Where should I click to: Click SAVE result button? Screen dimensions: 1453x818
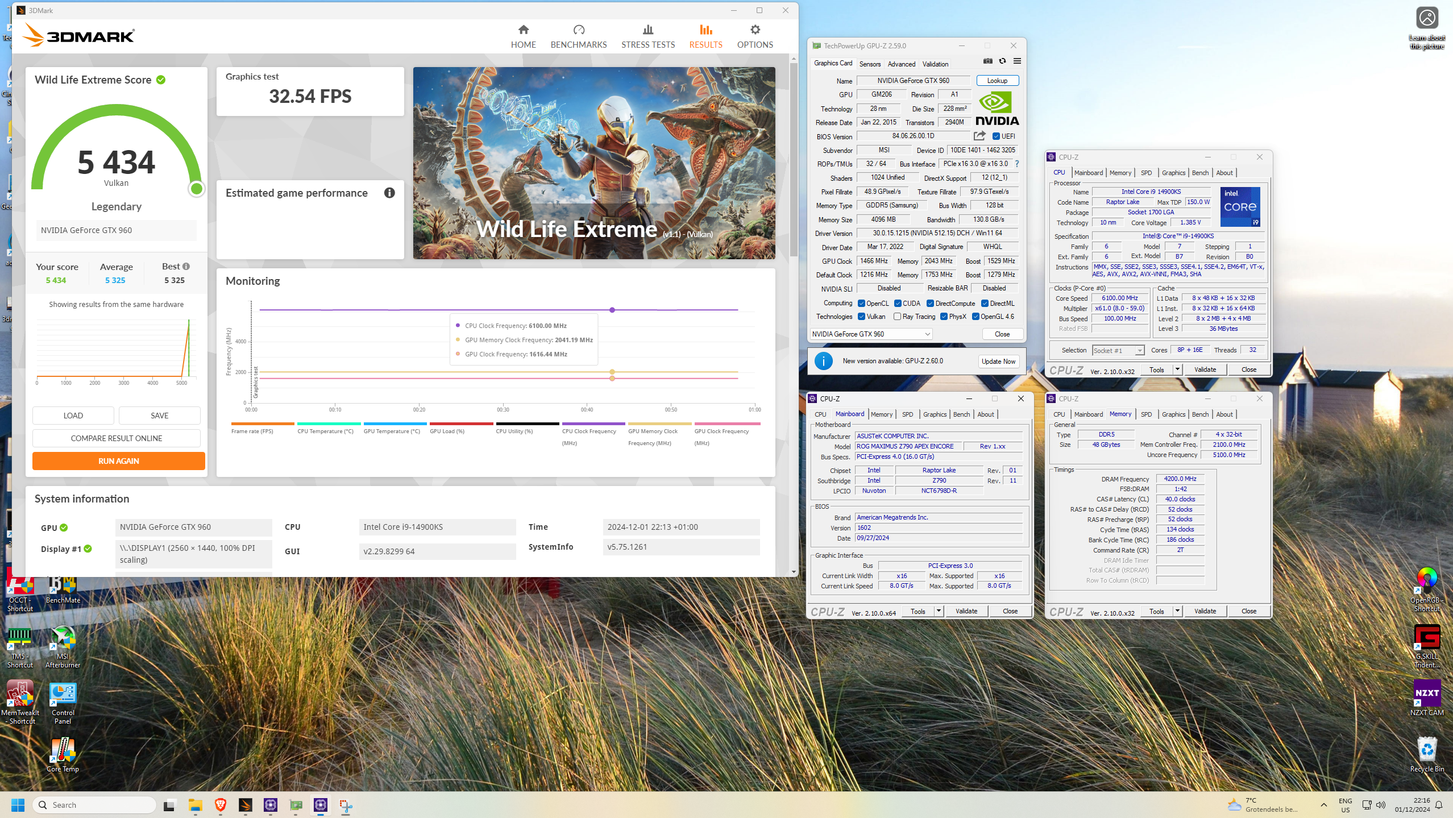[159, 416]
